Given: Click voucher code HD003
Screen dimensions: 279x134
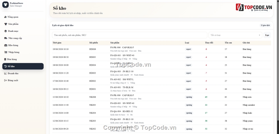Looking at the screenshot, I should 93,73.
